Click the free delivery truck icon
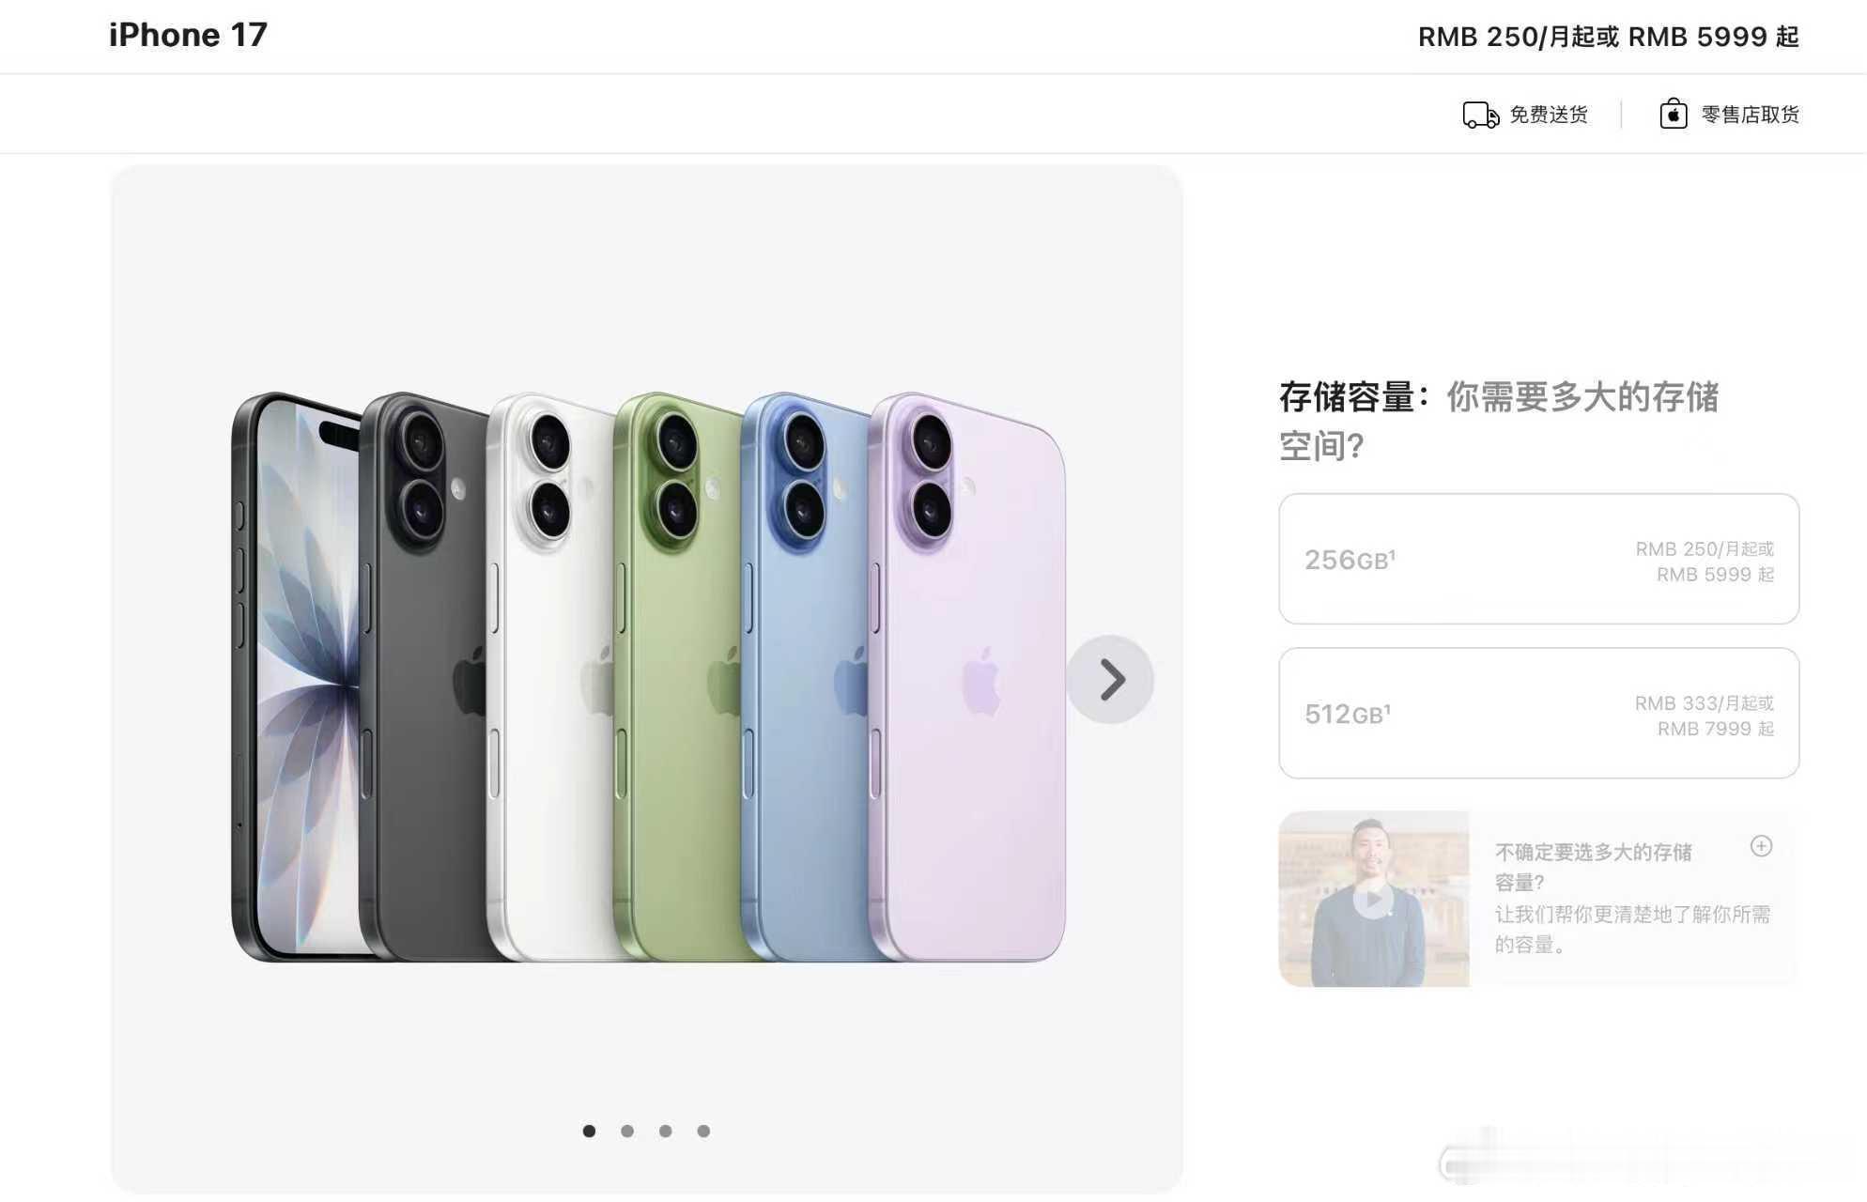 (1480, 115)
